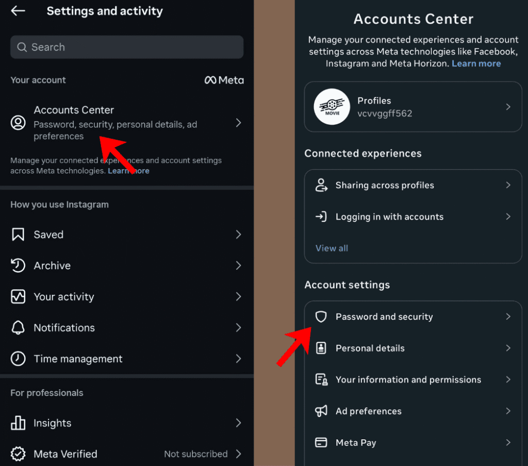The width and height of the screenshot is (528, 466).
Task: Click the Meta Pay card icon
Action: 321,442
